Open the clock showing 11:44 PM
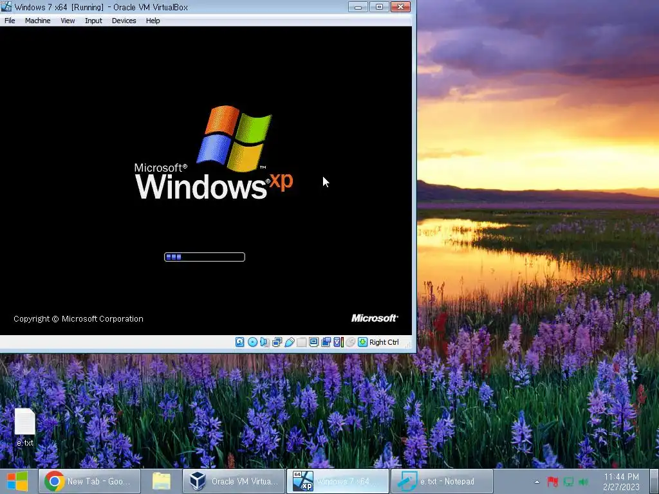This screenshot has height=494, width=659. point(621,482)
